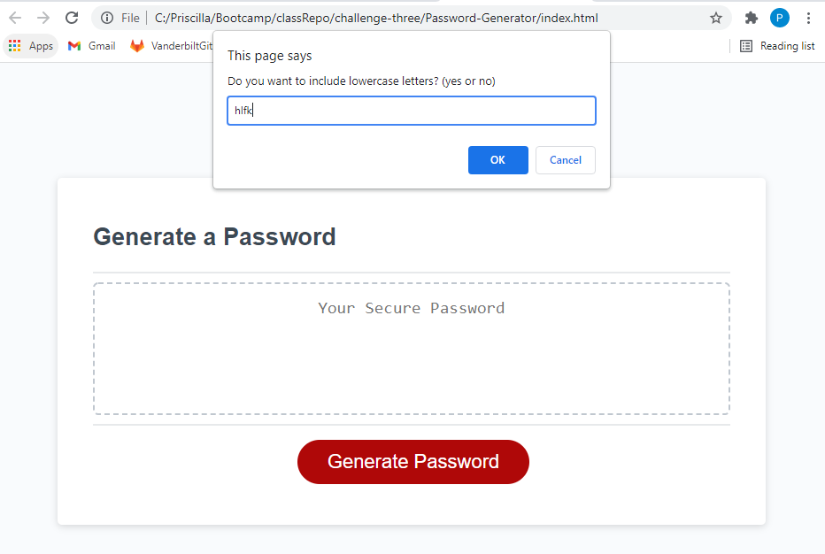Open Gmail from the bookmarks bar
The width and height of the screenshot is (825, 554).
[x=91, y=45]
